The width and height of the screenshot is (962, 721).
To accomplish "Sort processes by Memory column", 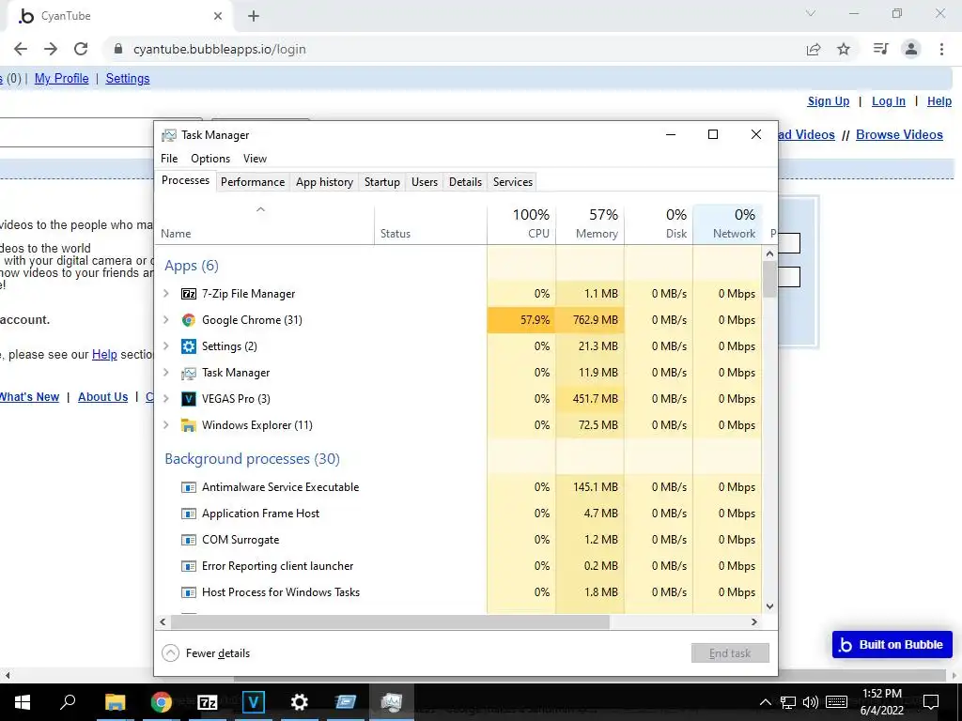I will click(x=590, y=223).
